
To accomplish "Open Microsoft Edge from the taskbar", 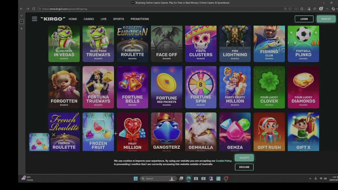I will pyautogui.click(x=189, y=179).
